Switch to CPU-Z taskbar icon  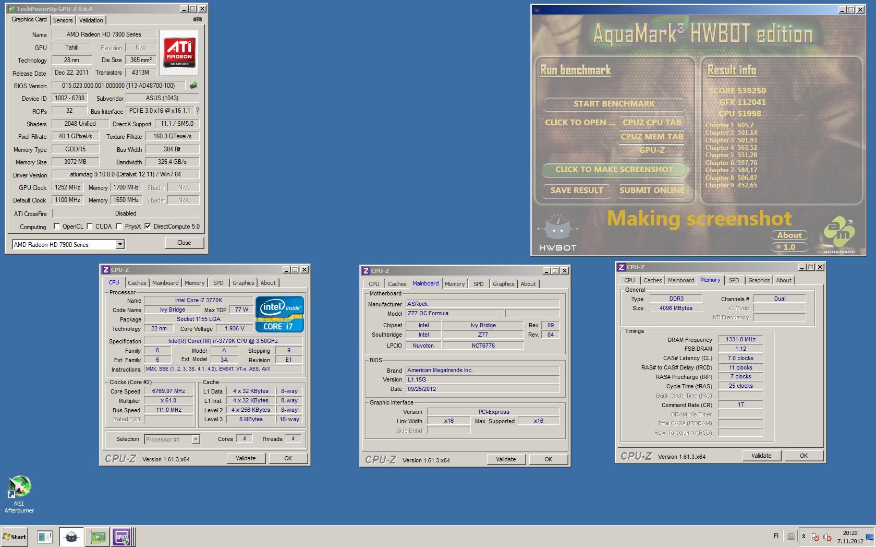(x=122, y=537)
